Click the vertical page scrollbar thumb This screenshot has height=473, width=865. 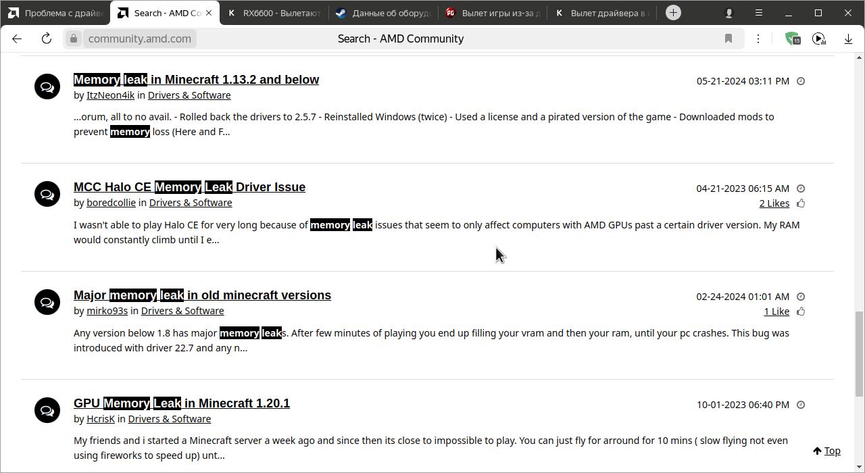[859, 354]
